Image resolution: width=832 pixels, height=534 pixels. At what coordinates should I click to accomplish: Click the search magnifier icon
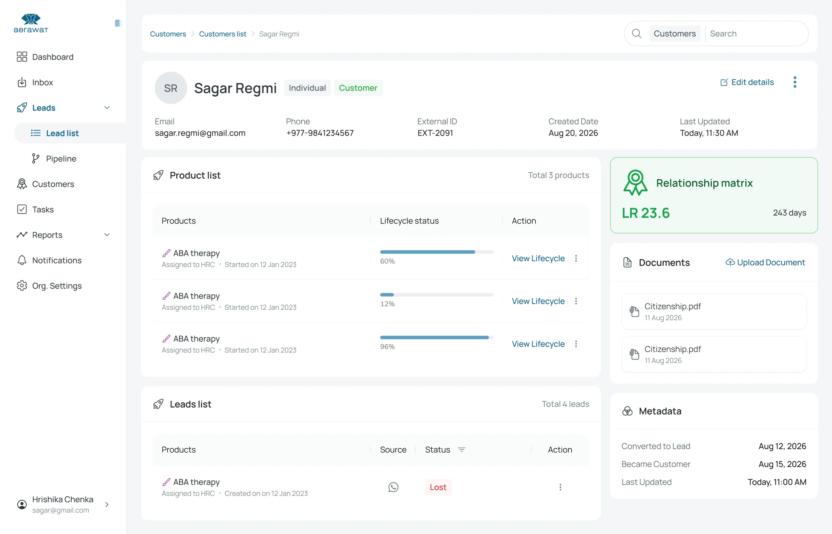(637, 34)
